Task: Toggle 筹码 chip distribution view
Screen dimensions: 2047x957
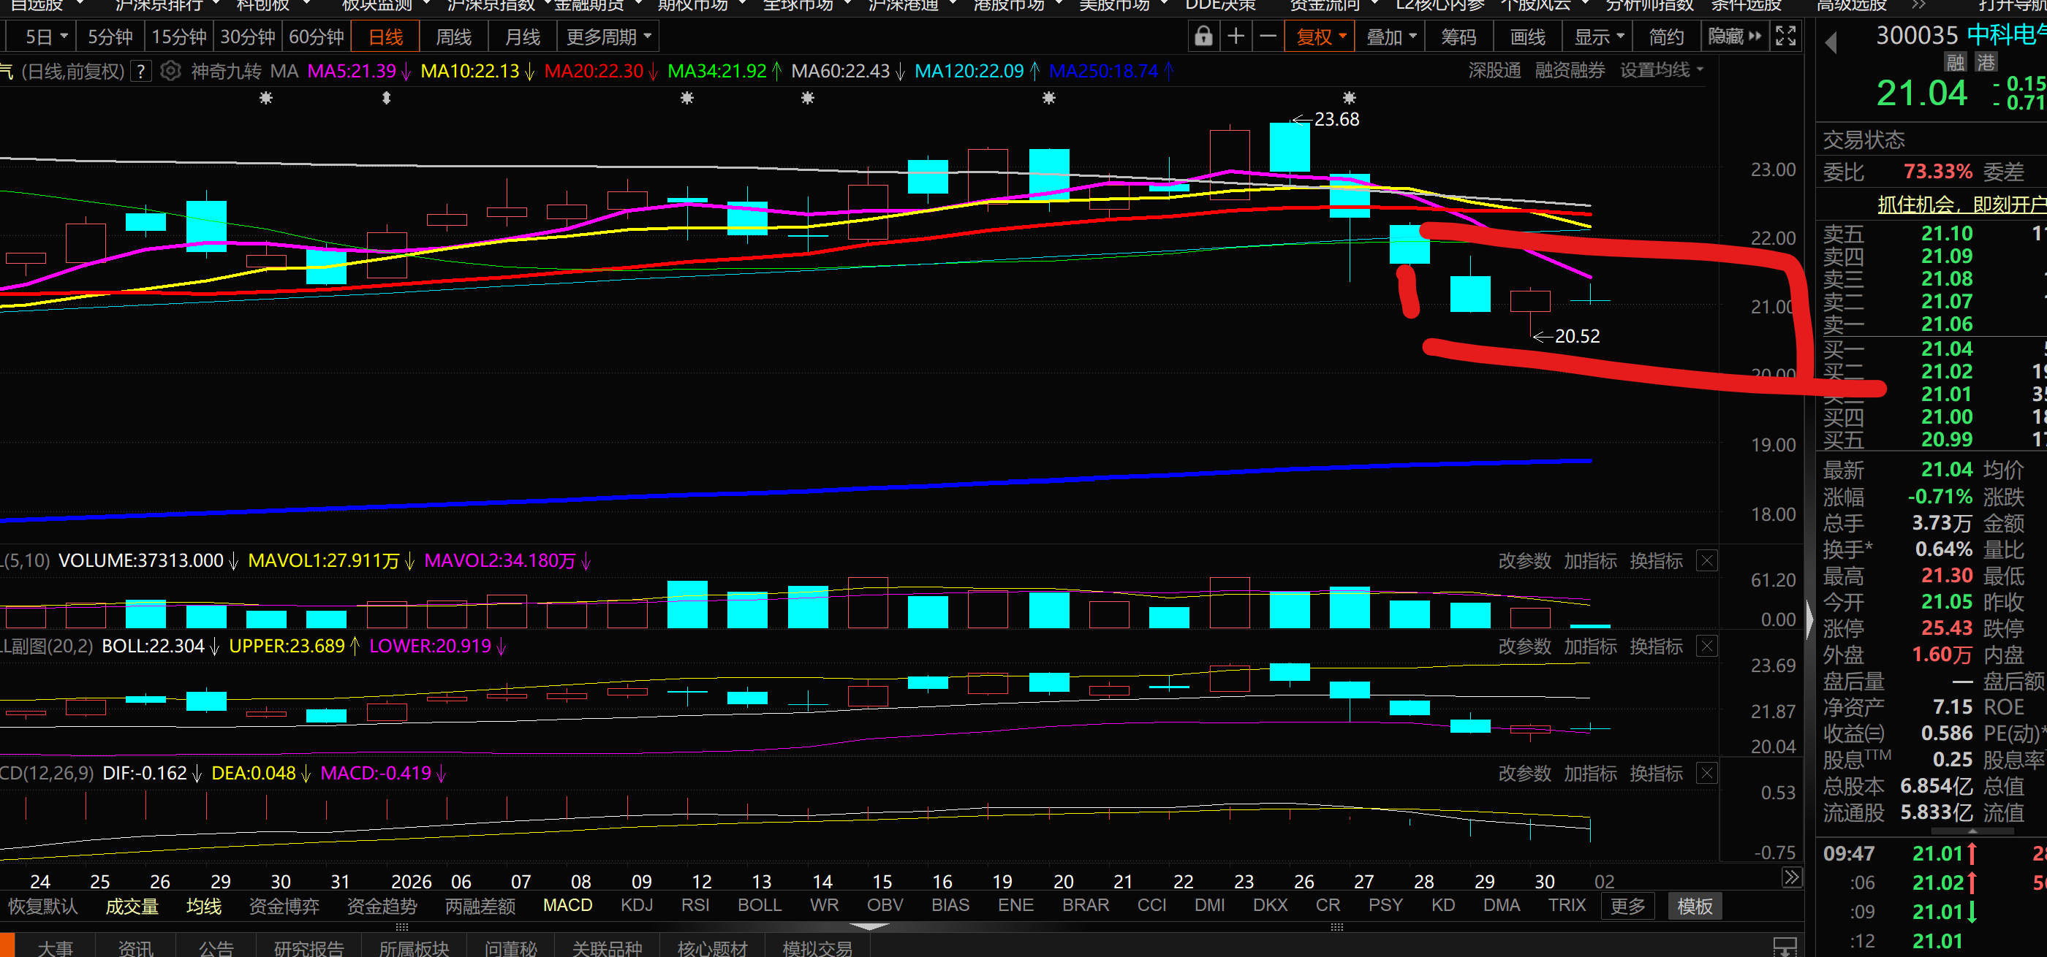Action: [1458, 37]
